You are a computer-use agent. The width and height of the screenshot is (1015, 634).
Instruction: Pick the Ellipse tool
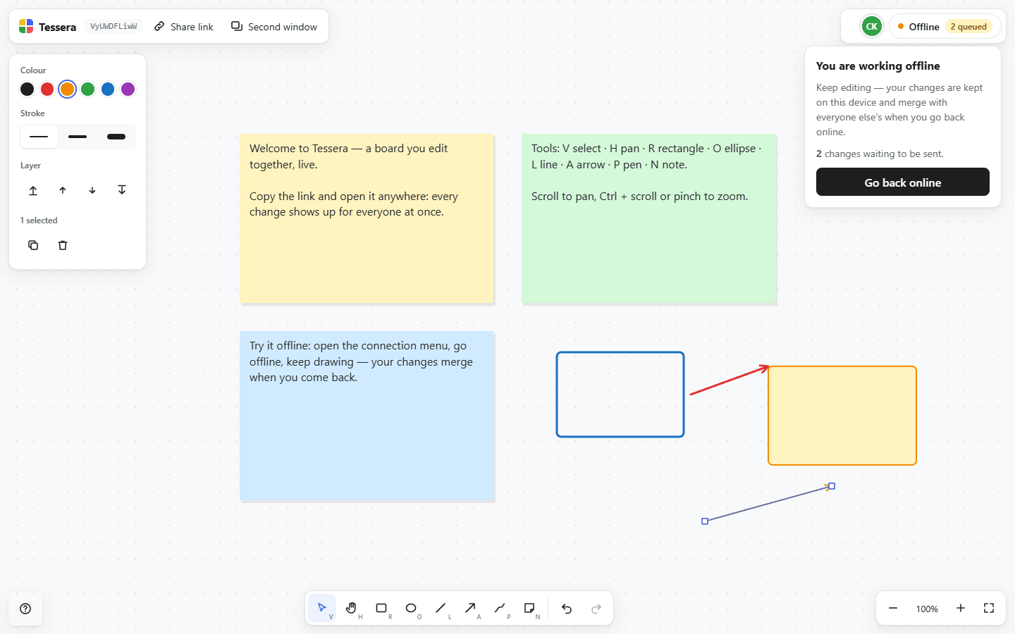pyautogui.click(x=411, y=608)
